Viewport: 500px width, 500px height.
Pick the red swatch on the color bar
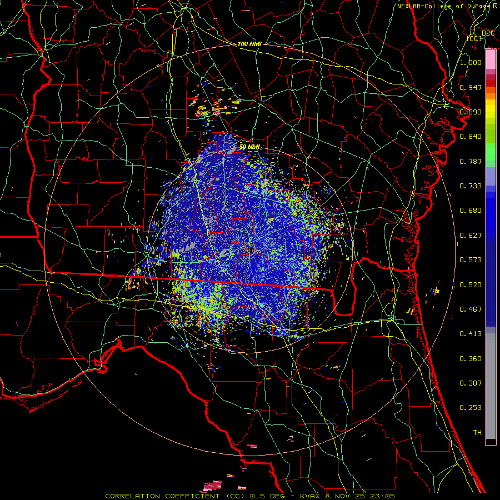[491, 83]
